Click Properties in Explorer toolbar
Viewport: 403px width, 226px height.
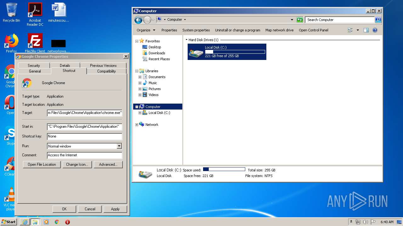pos(169,30)
